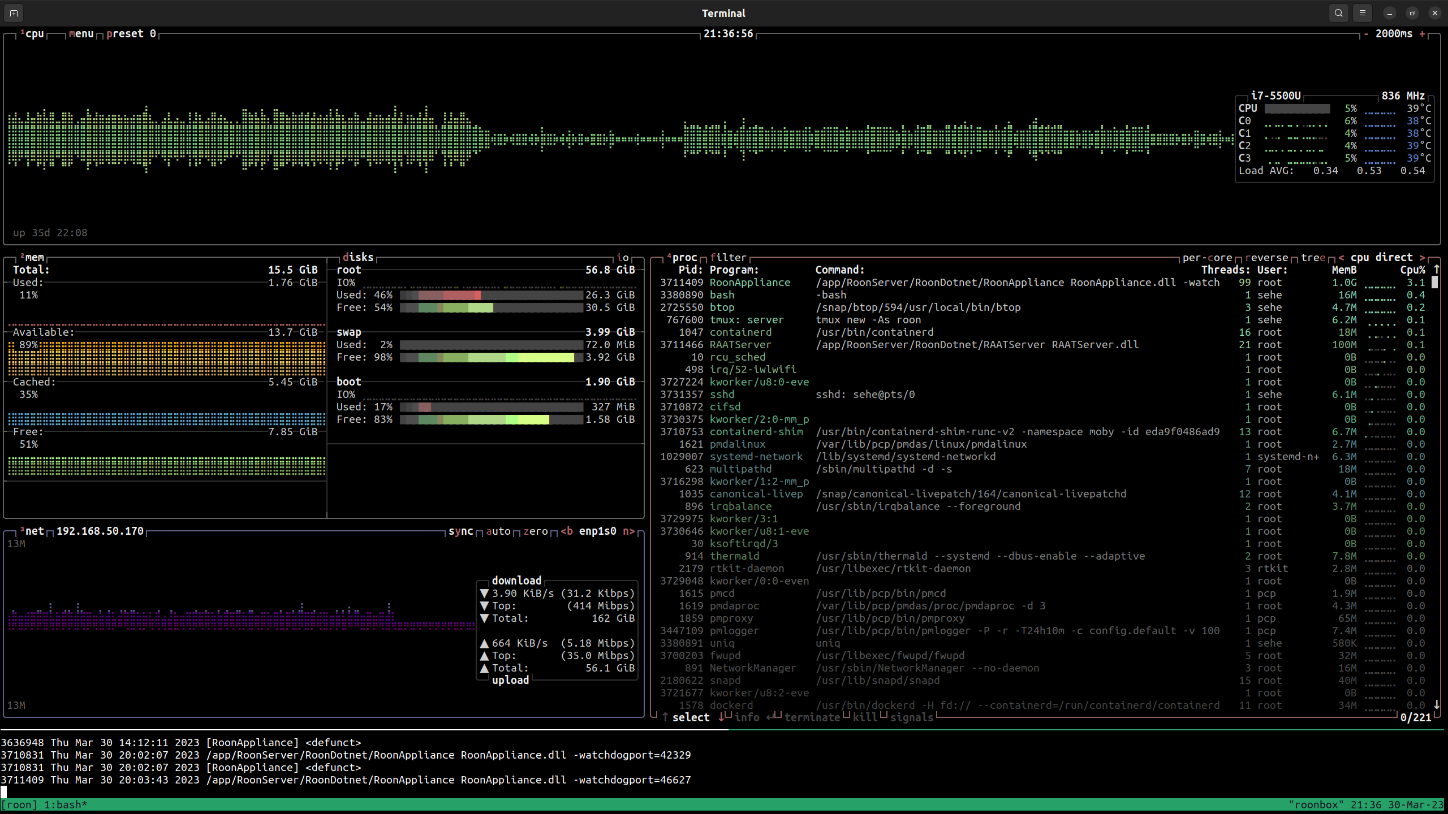Cycle the preset 0 option
The width and height of the screenshot is (1448, 814).
[x=131, y=34]
